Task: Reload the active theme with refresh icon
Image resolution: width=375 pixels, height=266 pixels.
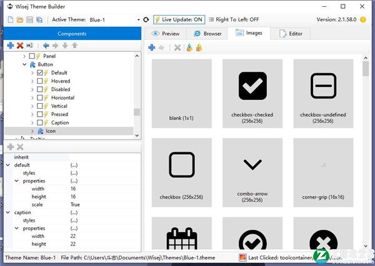Action: coord(146,19)
